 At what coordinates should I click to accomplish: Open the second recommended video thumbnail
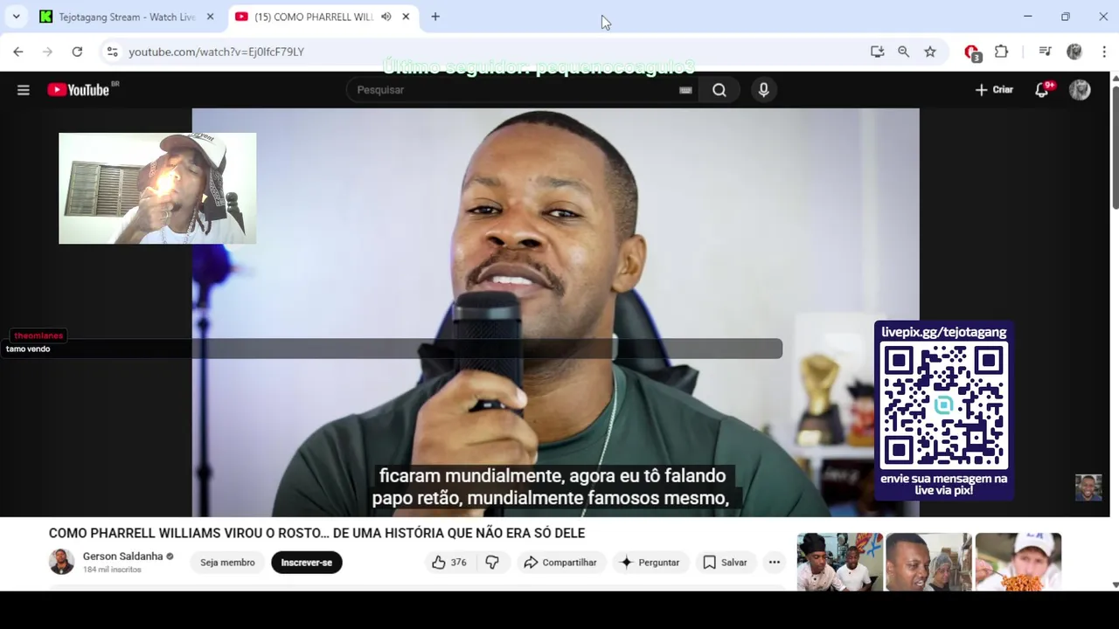coord(928,562)
